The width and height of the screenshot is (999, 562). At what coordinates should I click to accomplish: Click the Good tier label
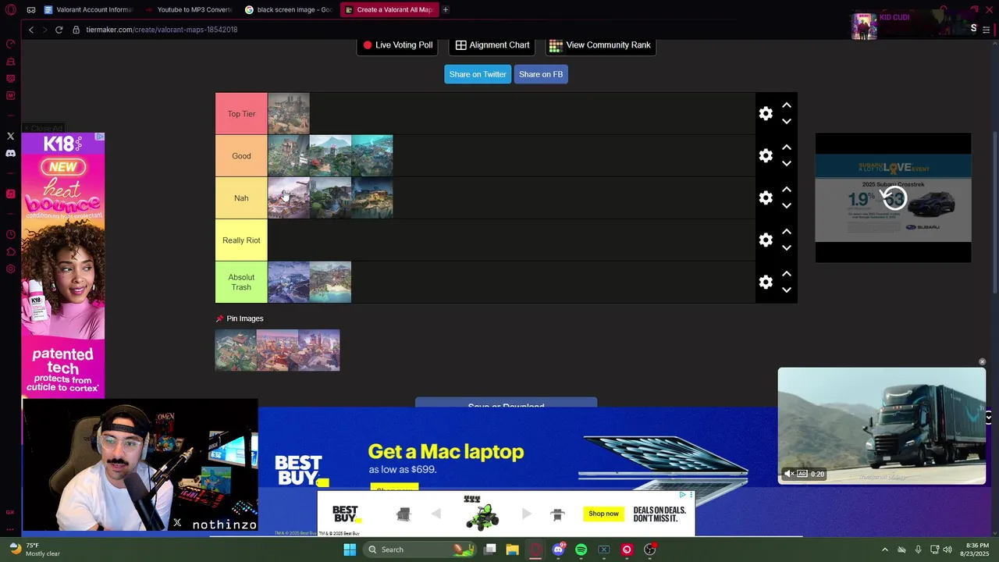pos(241,156)
